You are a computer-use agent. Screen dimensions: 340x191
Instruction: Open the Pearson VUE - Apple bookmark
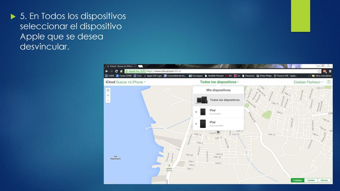pyautogui.click(x=285, y=76)
